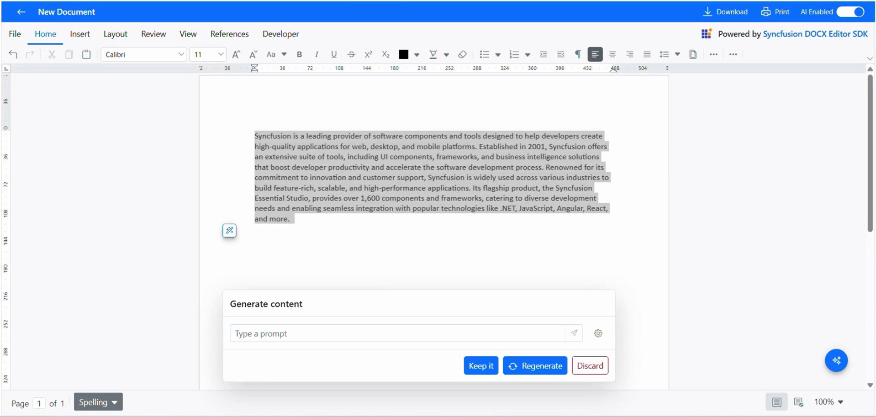
Task: Click the AI magic wand icon beside text
Action: tap(229, 231)
